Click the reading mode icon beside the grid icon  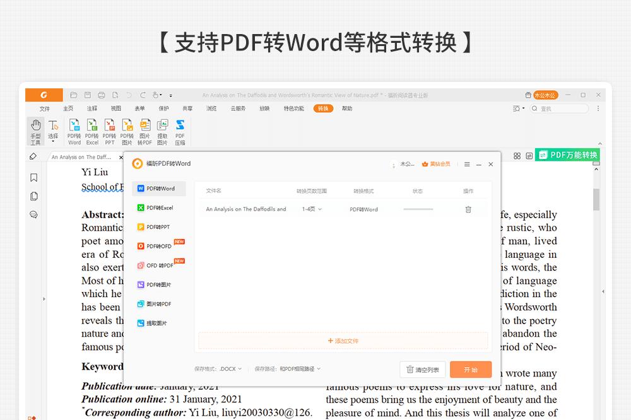coord(529,156)
